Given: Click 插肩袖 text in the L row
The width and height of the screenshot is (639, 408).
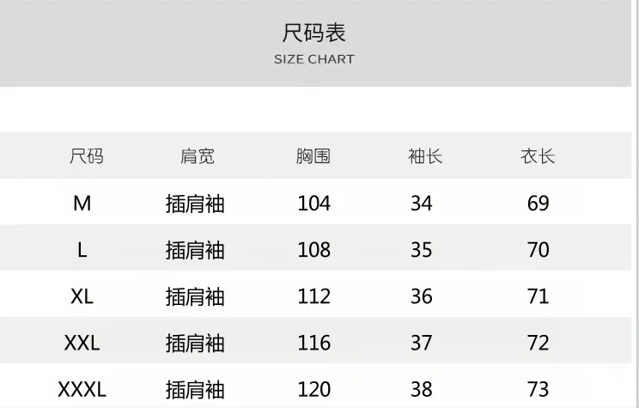Looking at the screenshot, I should pos(195,250).
